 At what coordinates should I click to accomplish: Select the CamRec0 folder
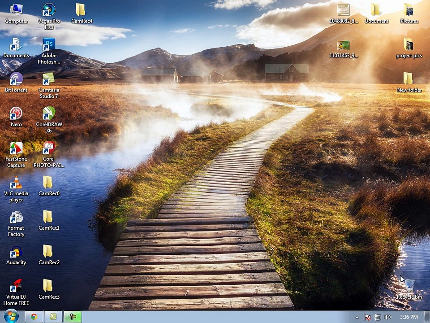[49, 186]
